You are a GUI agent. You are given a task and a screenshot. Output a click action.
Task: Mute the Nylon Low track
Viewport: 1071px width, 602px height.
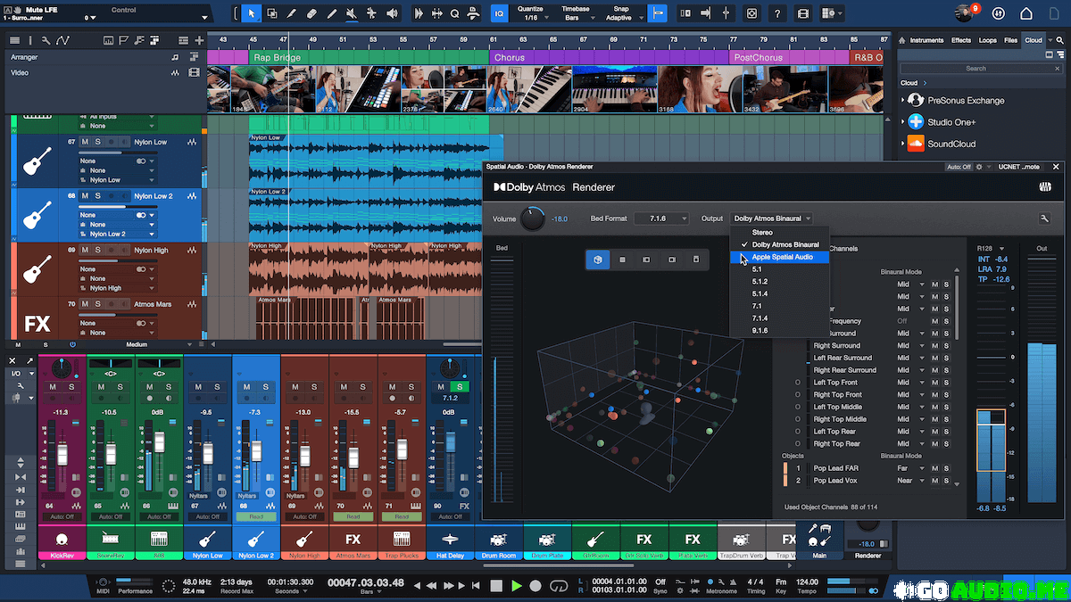coord(86,142)
